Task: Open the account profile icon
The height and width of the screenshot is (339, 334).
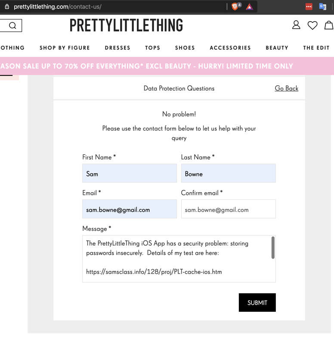Action: point(296,25)
